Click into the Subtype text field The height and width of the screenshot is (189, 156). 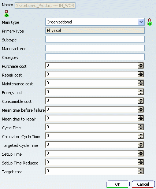point(95,39)
